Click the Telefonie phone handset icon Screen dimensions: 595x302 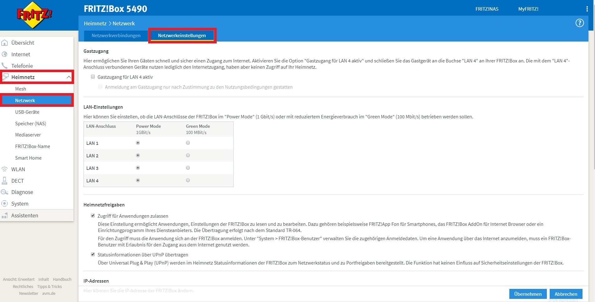[5, 66]
